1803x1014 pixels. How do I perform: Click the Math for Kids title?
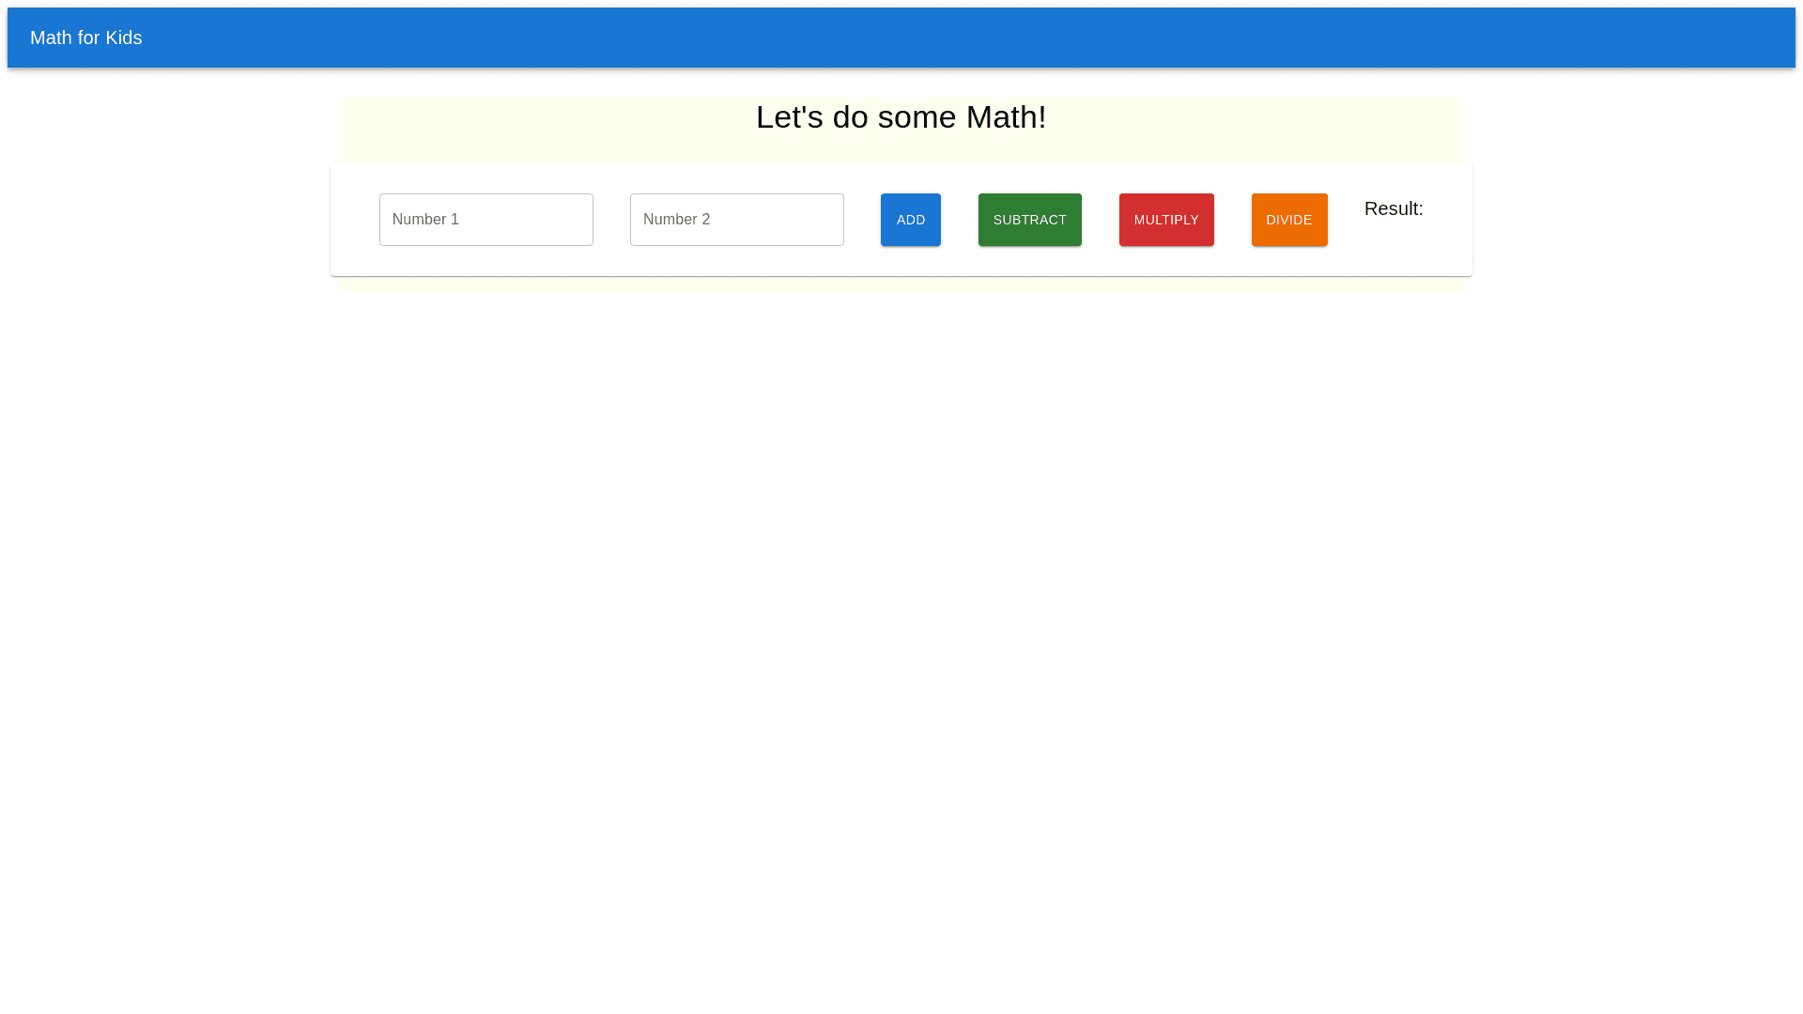pyautogui.click(x=85, y=38)
